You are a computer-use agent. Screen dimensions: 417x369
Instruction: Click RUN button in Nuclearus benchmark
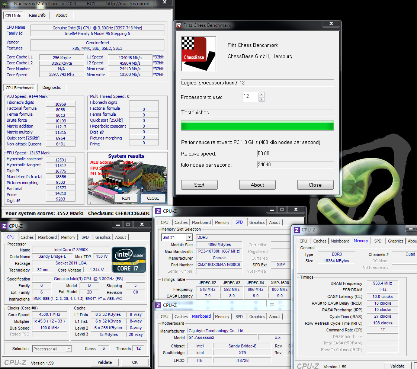click(126, 198)
